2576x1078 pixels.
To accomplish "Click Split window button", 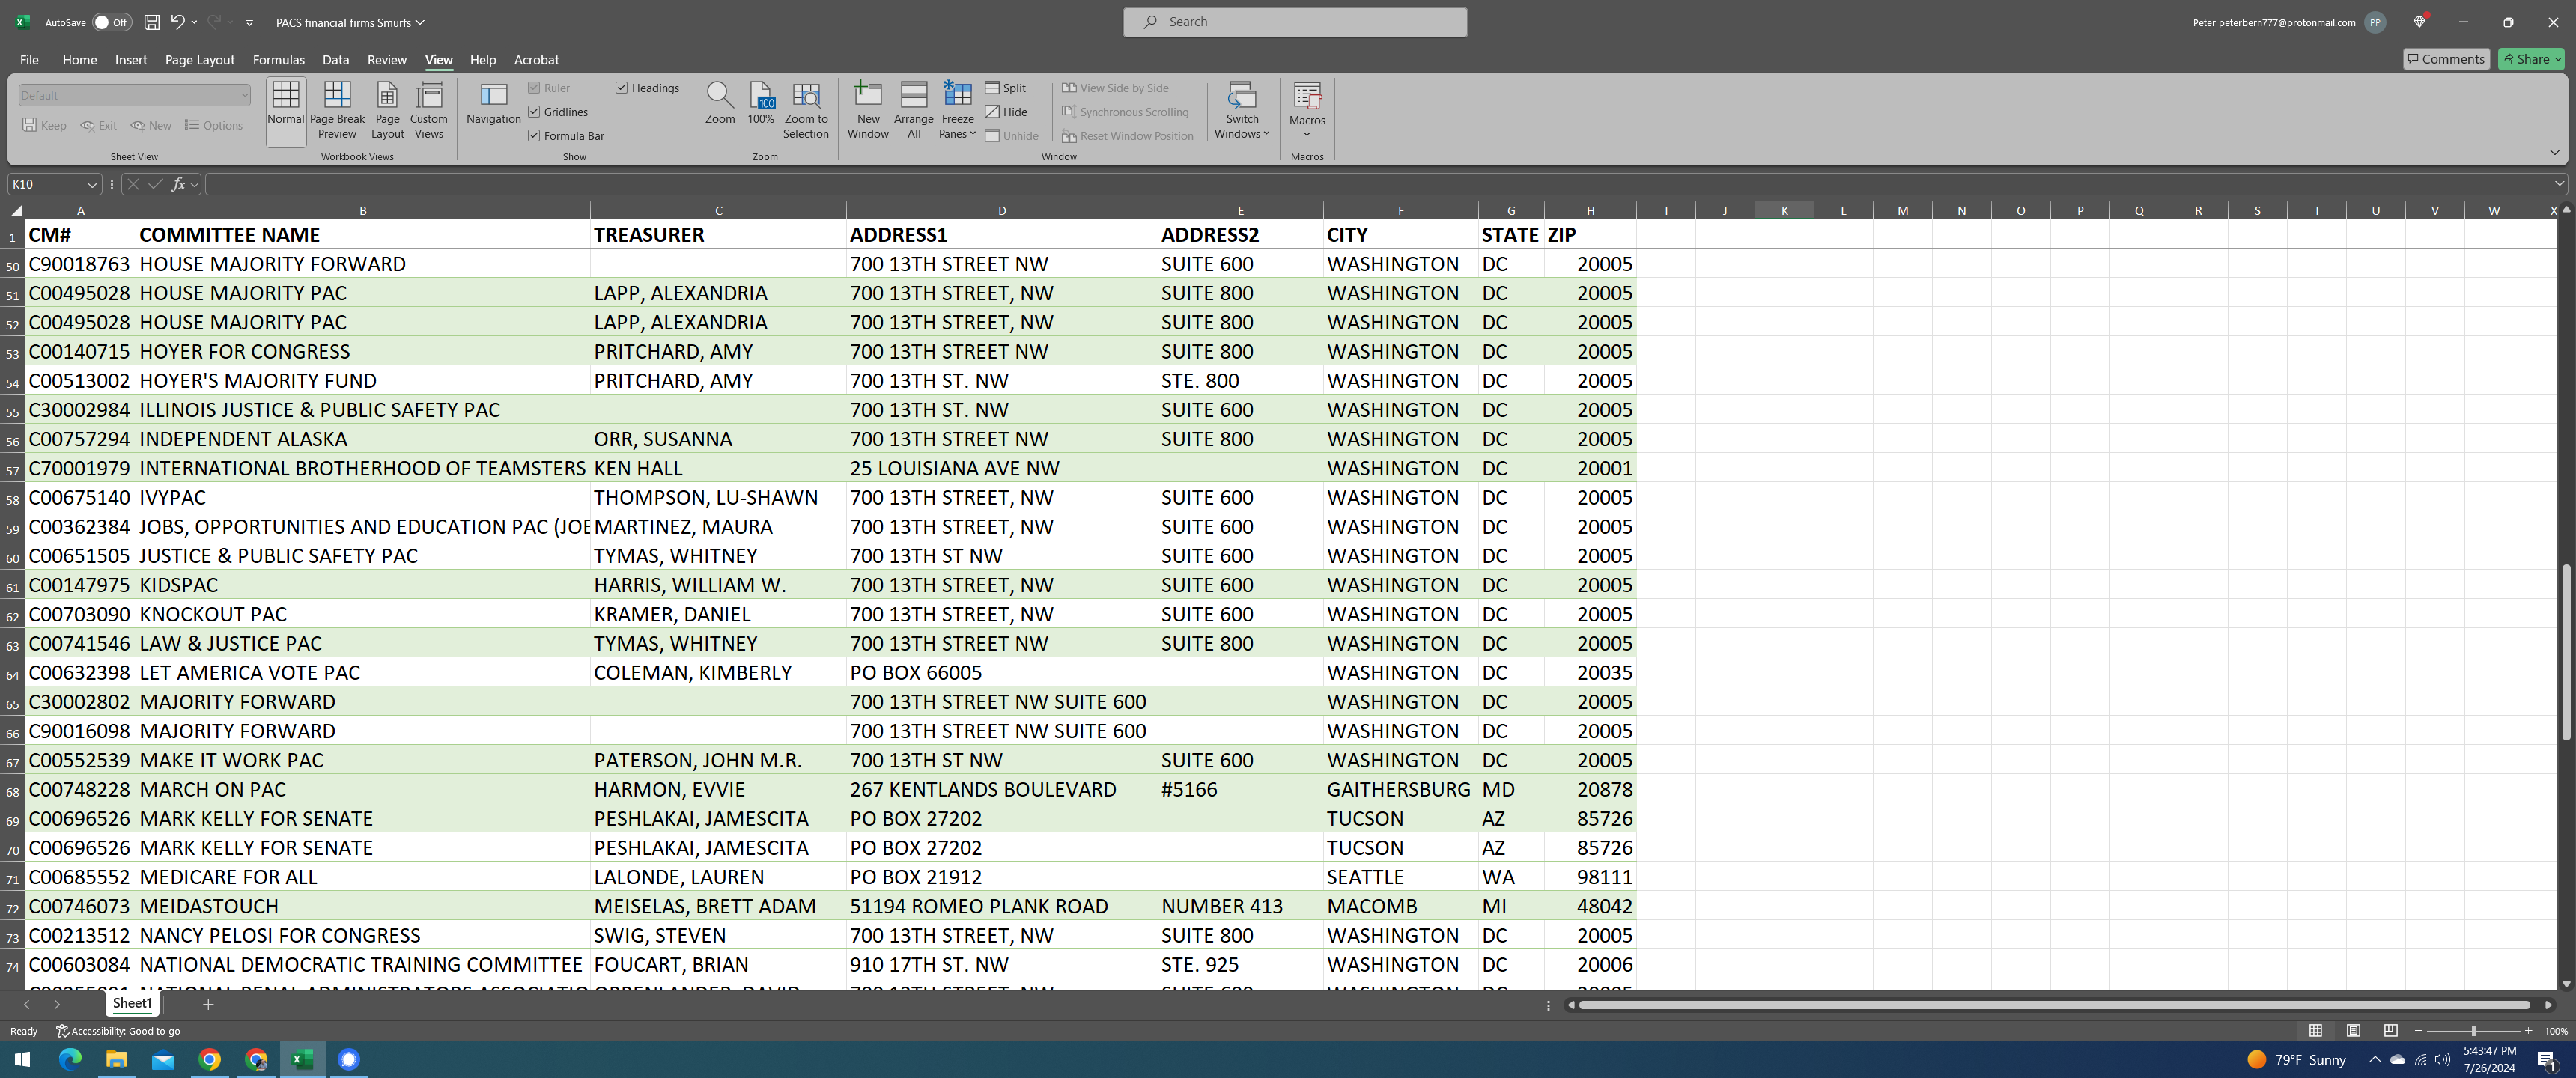I will (x=1006, y=88).
